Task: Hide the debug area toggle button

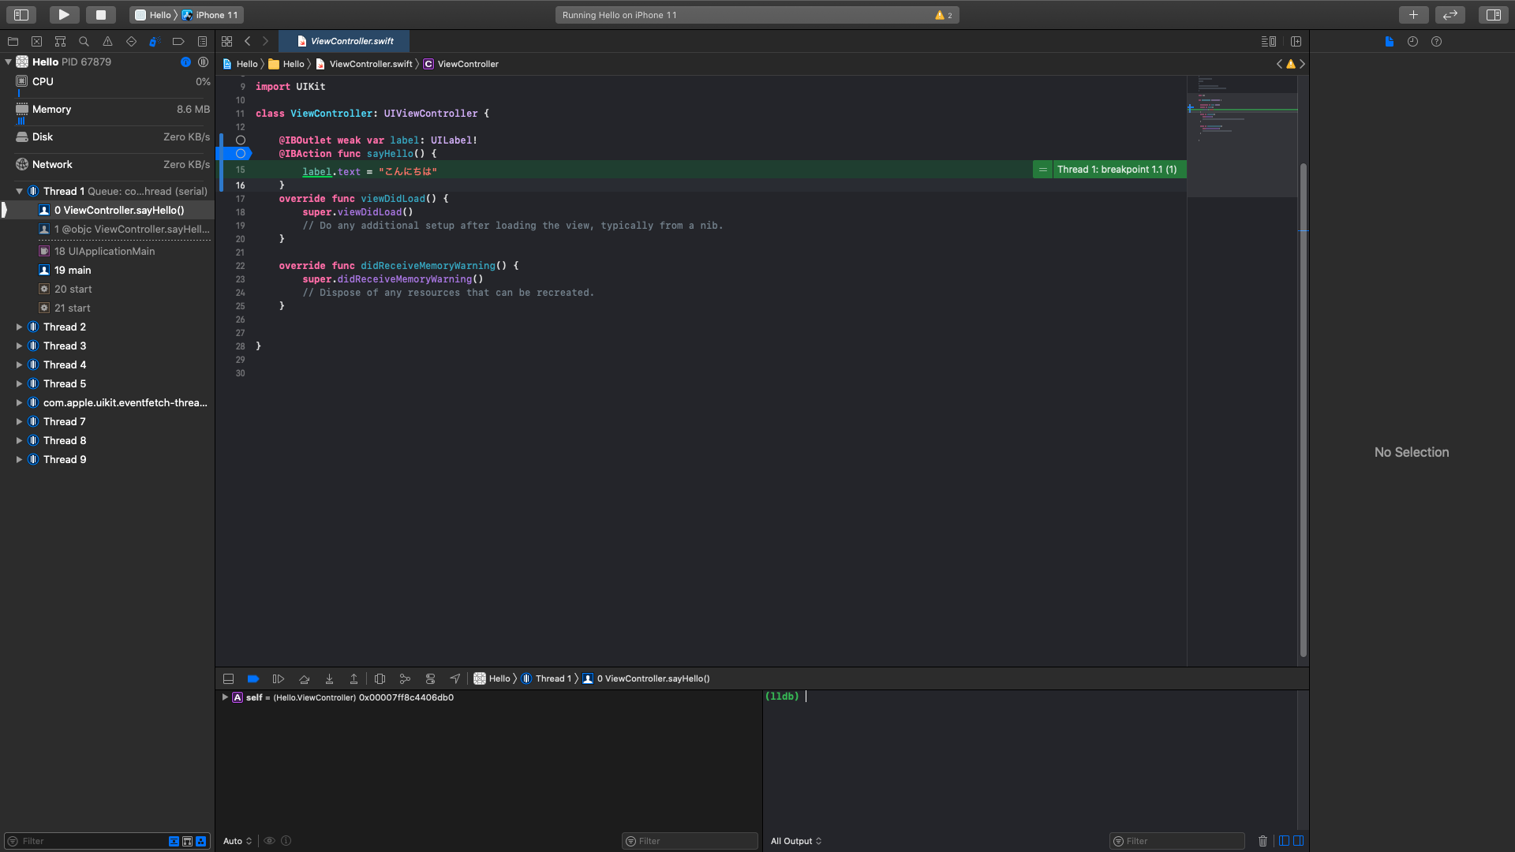Action: click(228, 678)
